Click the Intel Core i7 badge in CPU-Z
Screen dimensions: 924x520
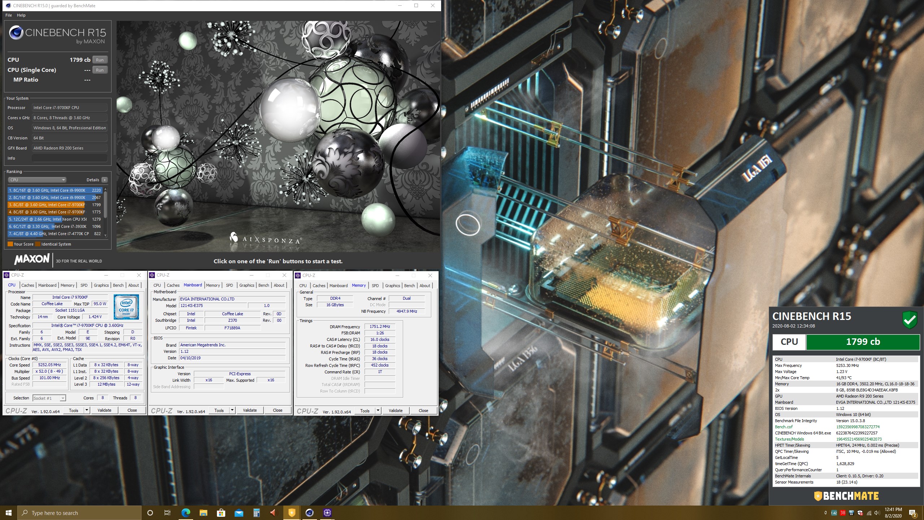(x=126, y=307)
